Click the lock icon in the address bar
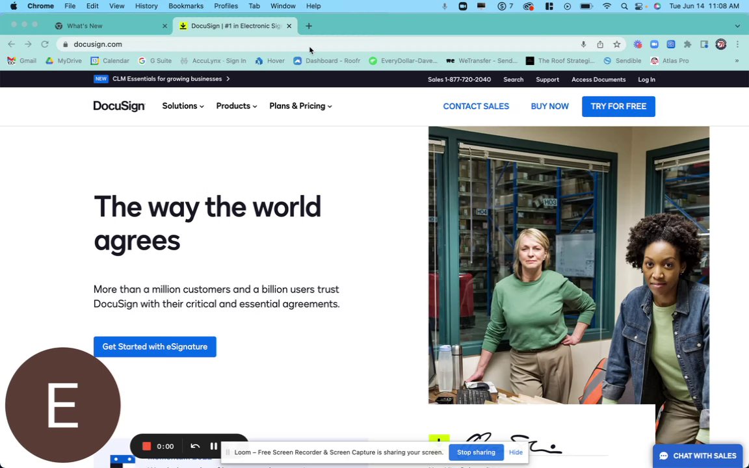 (66, 44)
